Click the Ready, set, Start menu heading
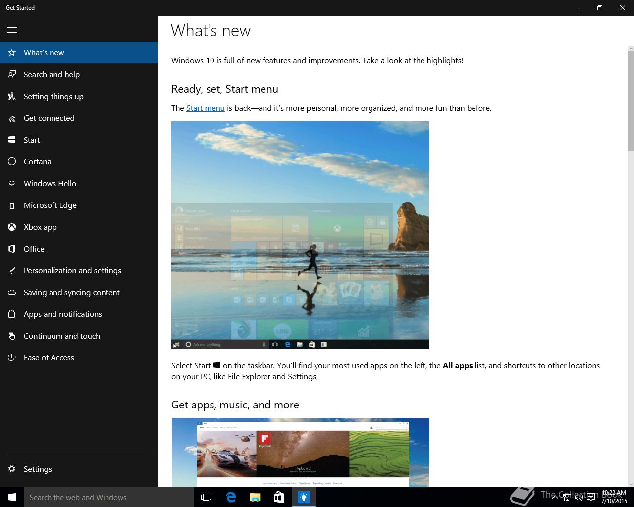This screenshot has height=507, width=634. [225, 89]
